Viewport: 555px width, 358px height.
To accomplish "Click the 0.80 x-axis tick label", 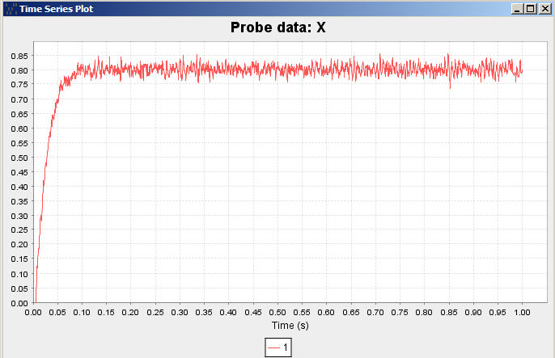I will tap(424, 313).
